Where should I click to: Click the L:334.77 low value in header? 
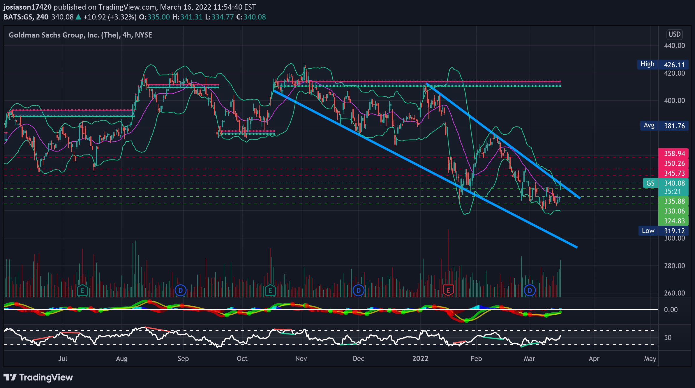(219, 17)
